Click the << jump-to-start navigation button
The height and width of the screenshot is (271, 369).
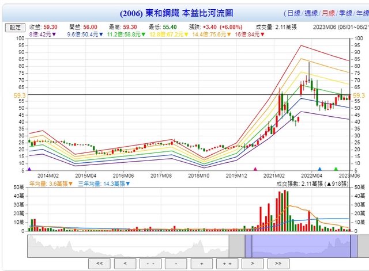coord(100,263)
